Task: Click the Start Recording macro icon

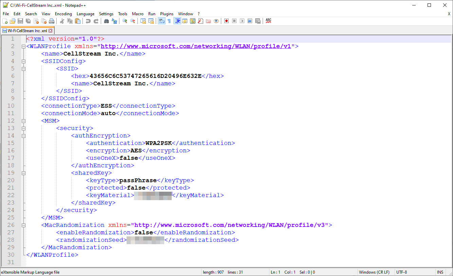Action: (226, 21)
